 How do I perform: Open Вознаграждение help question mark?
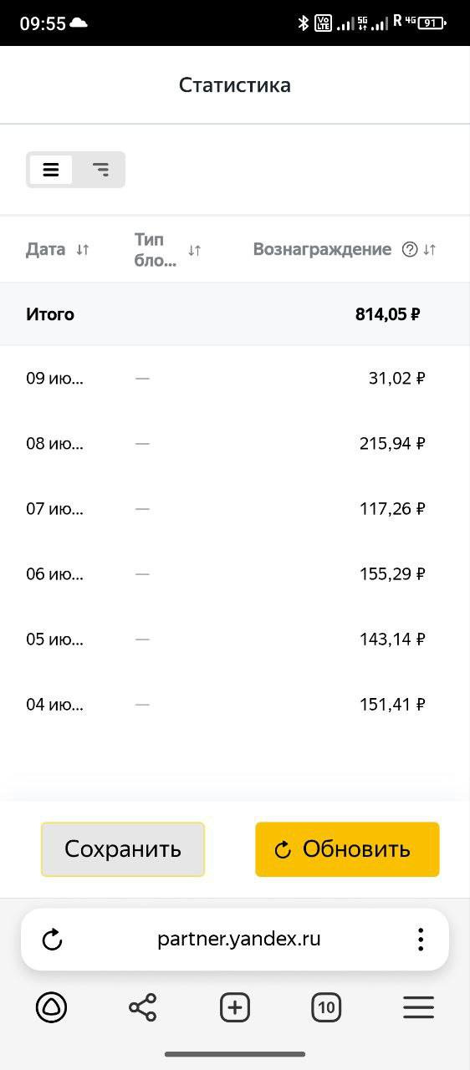click(410, 249)
